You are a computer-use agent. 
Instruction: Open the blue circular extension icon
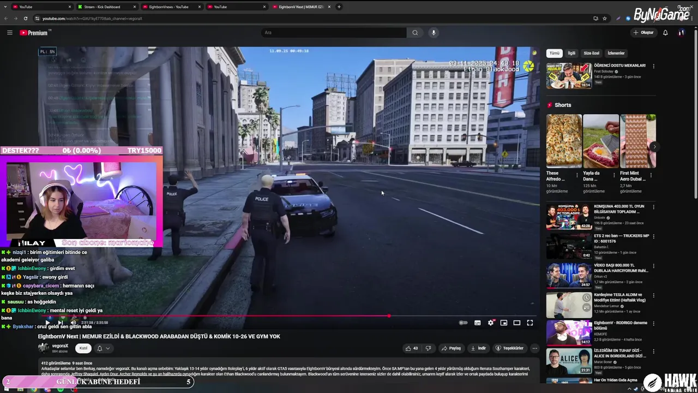(628, 19)
